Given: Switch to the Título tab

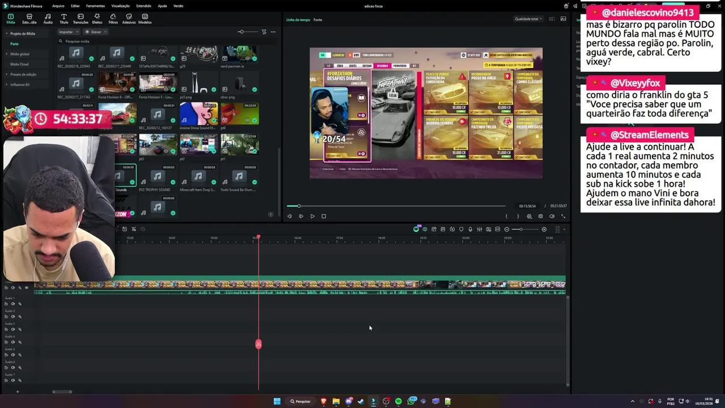Looking at the screenshot, I should 64,19.
